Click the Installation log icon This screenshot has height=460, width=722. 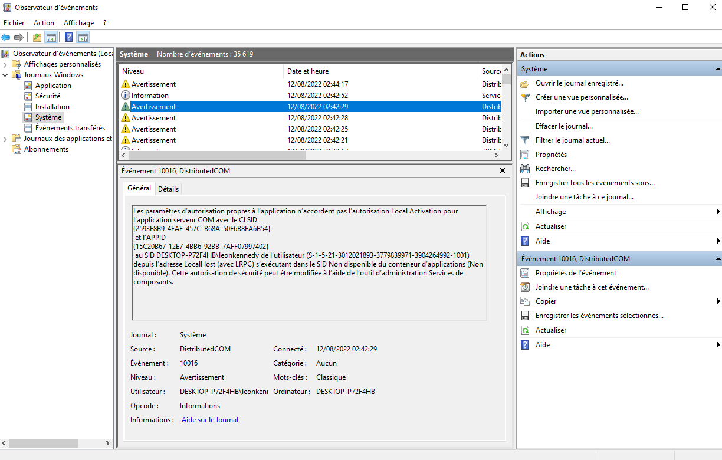pos(28,107)
